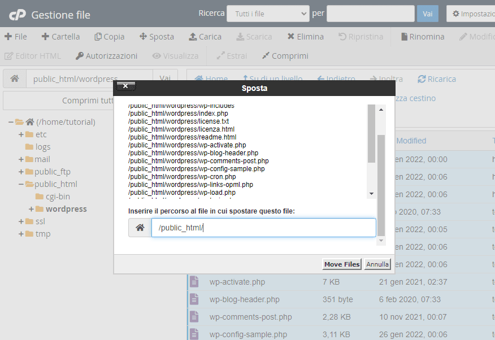
Task: Click the Copia toolbar button
Action: (109, 37)
